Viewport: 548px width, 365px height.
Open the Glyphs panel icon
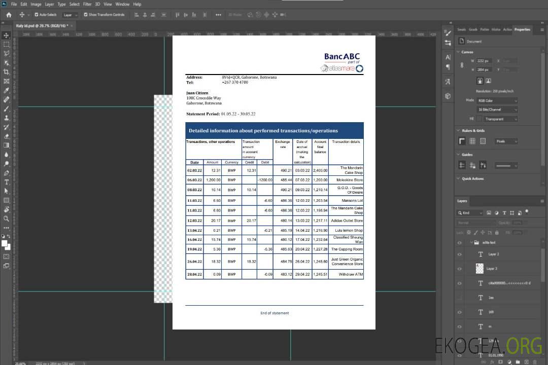click(x=448, y=82)
